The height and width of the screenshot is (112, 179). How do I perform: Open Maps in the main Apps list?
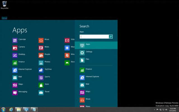pyautogui.click(x=18, y=85)
